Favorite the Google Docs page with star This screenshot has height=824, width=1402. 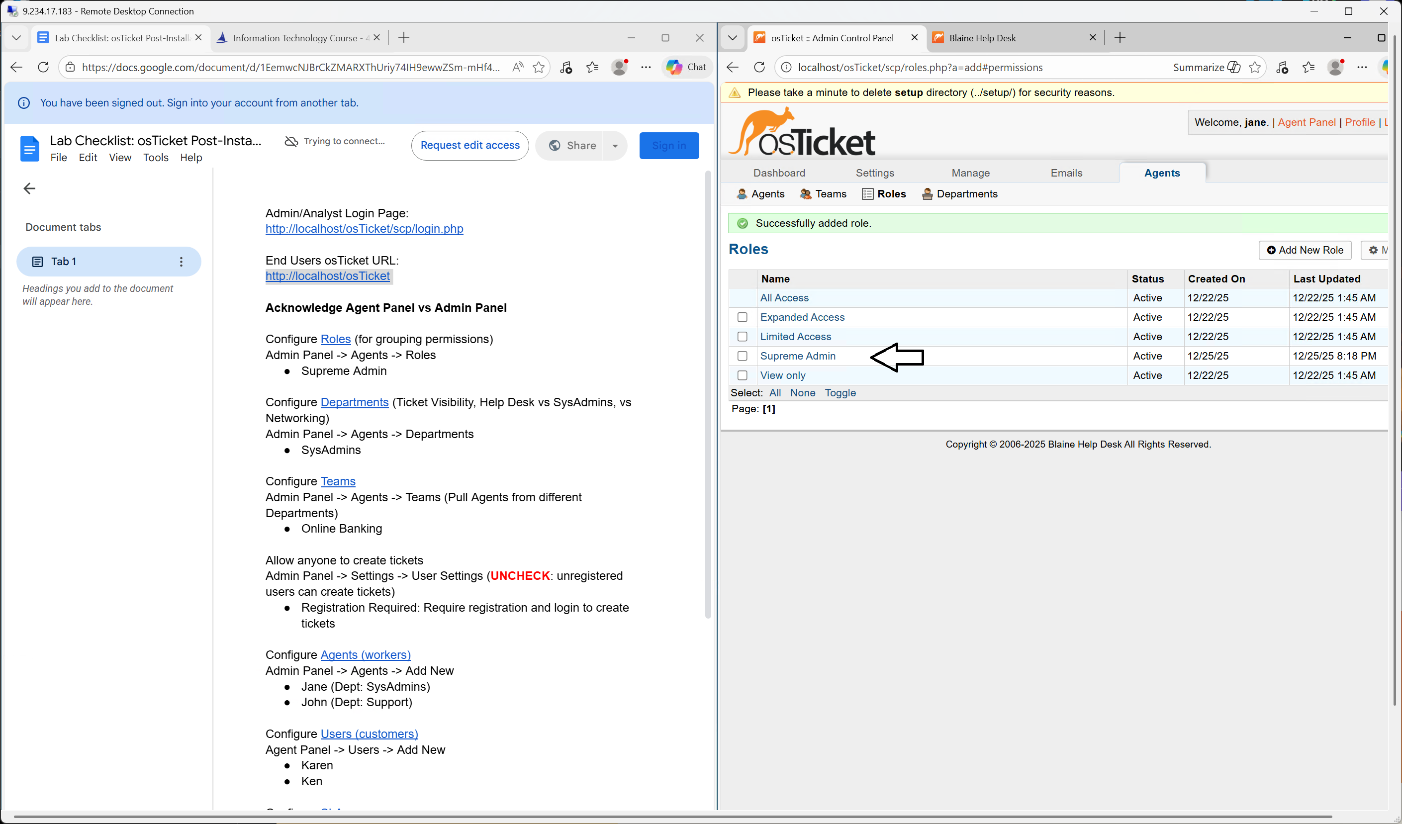point(538,67)
